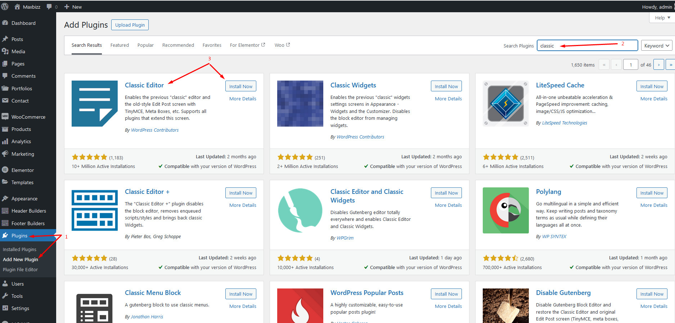The width and height of the screenshot is (675, 323).
Task: Open the Classic Widgets plugin thumbnail
Action: [300, 104]
